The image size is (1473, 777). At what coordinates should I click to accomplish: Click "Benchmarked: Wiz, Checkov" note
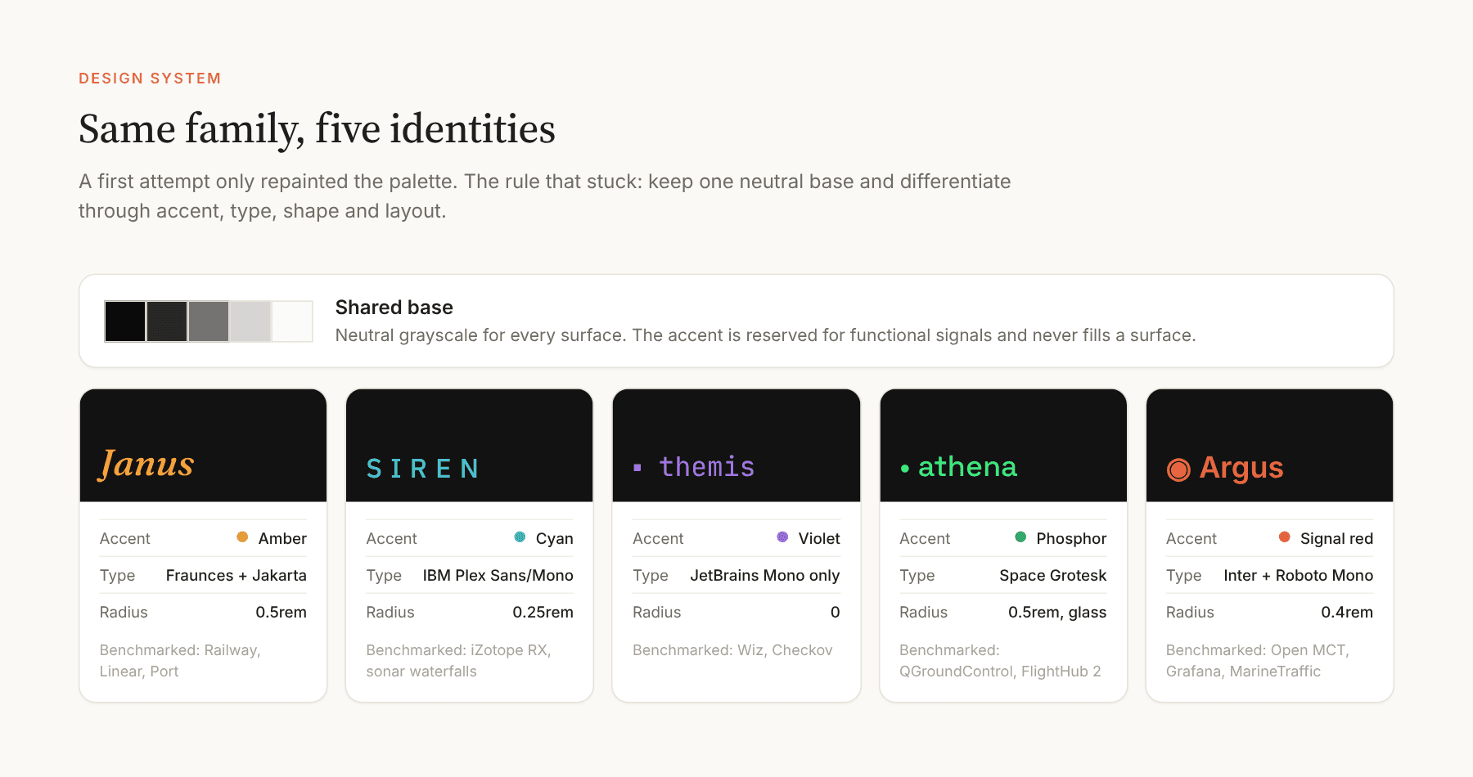pos(732,650)
